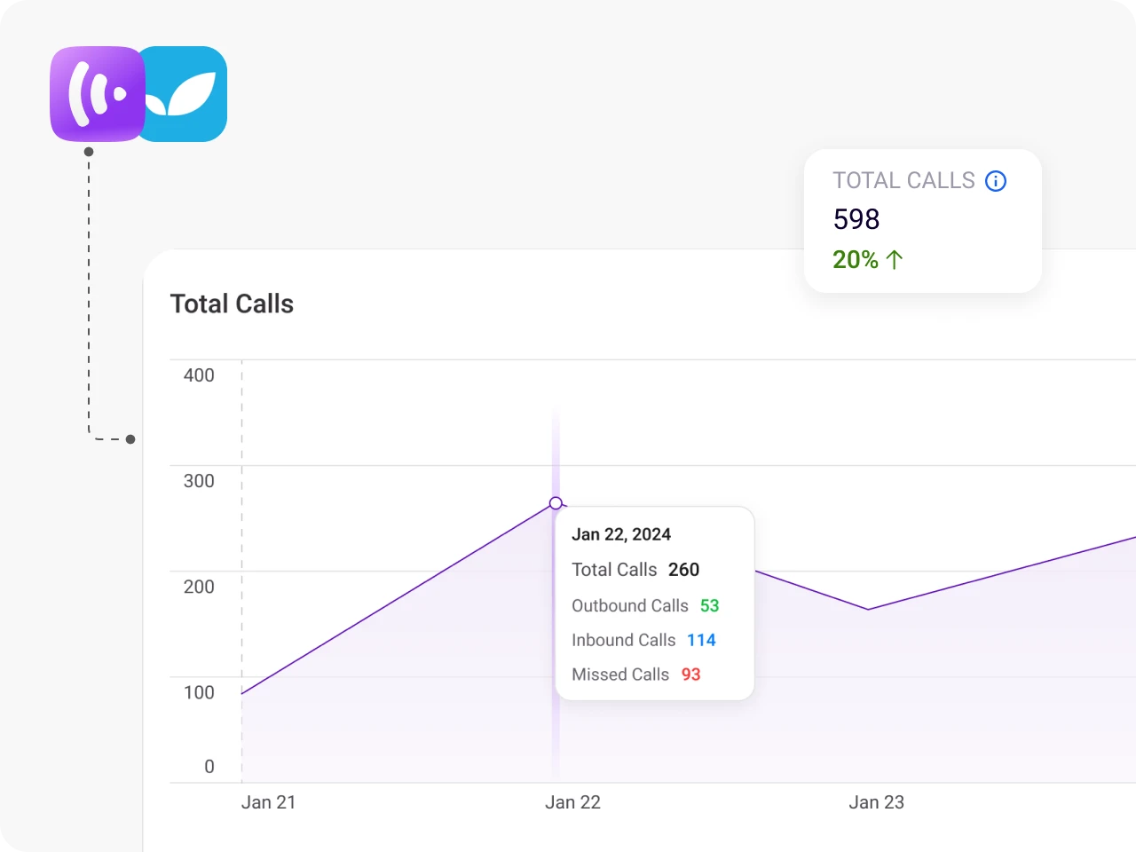Viewport: 1136px width, 852px height.
Task: Click Total Calls 260 row in tooltip
Action: point(635,570)
